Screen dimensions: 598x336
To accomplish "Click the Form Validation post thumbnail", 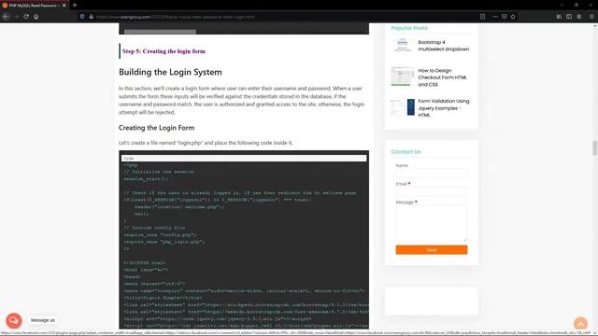I will click(403, 107).
